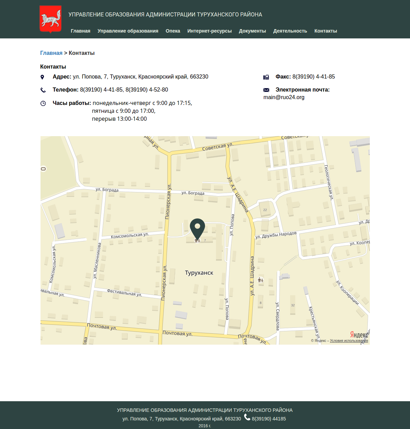The height and width of the screenshot is (429, 410).
Task: Click the dark map marker pin
Action: coord(197,229)
